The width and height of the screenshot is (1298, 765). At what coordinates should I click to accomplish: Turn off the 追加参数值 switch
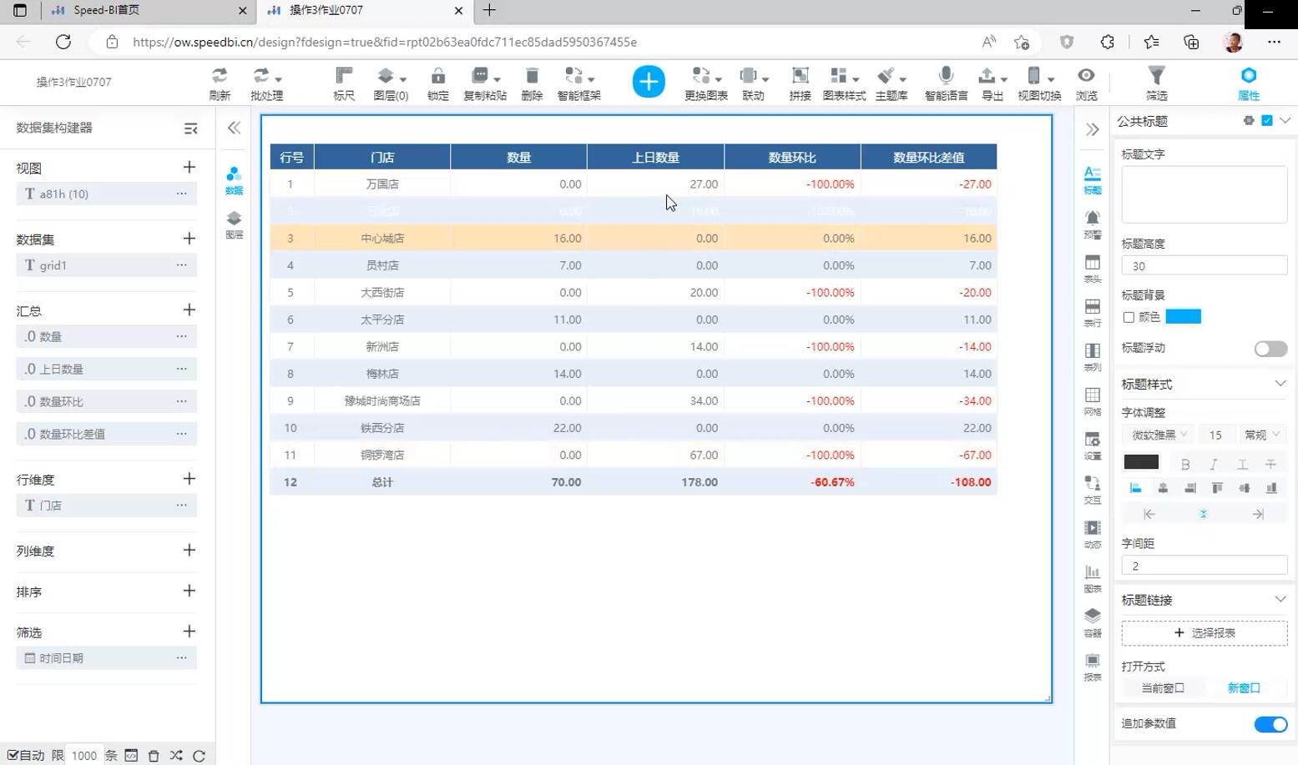point(1270,724)
